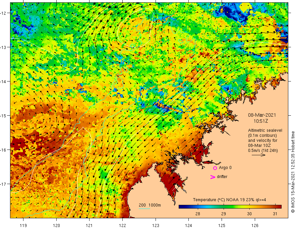The width and height of the screenshot is (295, 228).
Task: Click the 'and velocity for' text line
Action: [x=262, y=140]
